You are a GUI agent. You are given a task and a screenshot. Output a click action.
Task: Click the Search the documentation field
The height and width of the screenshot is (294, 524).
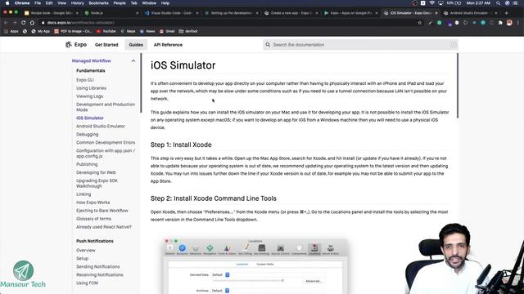point(360,45)
